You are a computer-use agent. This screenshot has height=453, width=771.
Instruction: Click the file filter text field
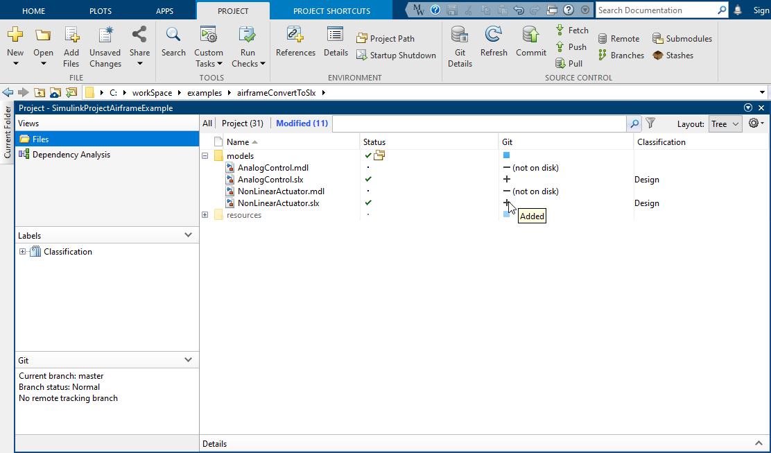tap(479, 123)
